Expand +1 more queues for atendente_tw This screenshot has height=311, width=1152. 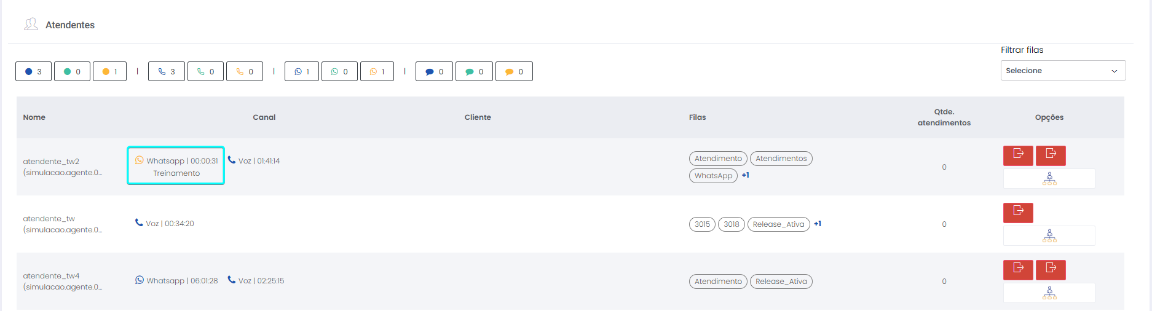[818, 224]
